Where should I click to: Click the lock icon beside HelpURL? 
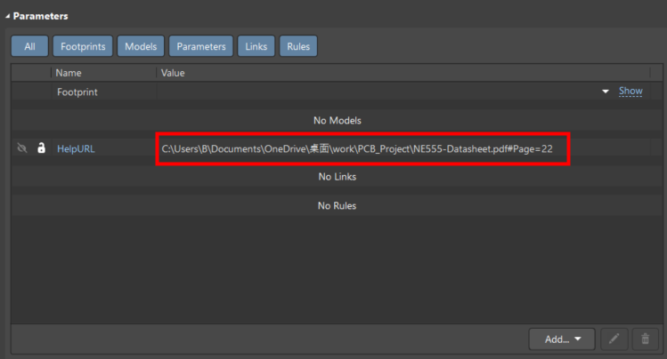click(x=41, y=148)
